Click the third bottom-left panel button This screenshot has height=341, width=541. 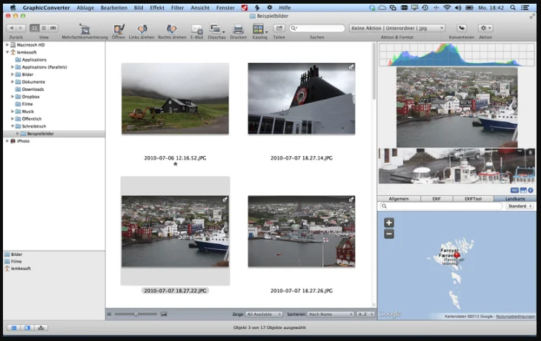(x=41, y=328)
